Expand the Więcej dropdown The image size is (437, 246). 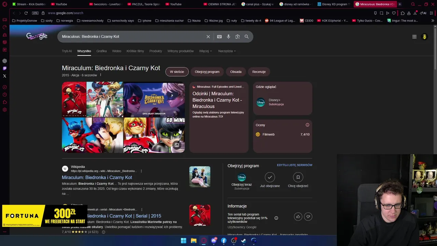tap(206, 51)
